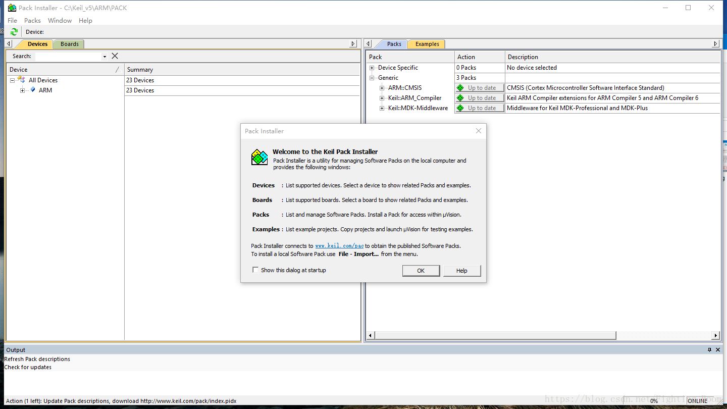Click the Pack Installer dice icon in the dialog
The image size is (727, 409).
click(x=259, y=157)
